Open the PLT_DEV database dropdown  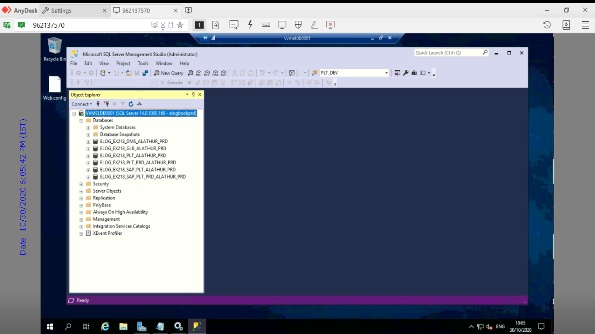[x=386, y=73]
